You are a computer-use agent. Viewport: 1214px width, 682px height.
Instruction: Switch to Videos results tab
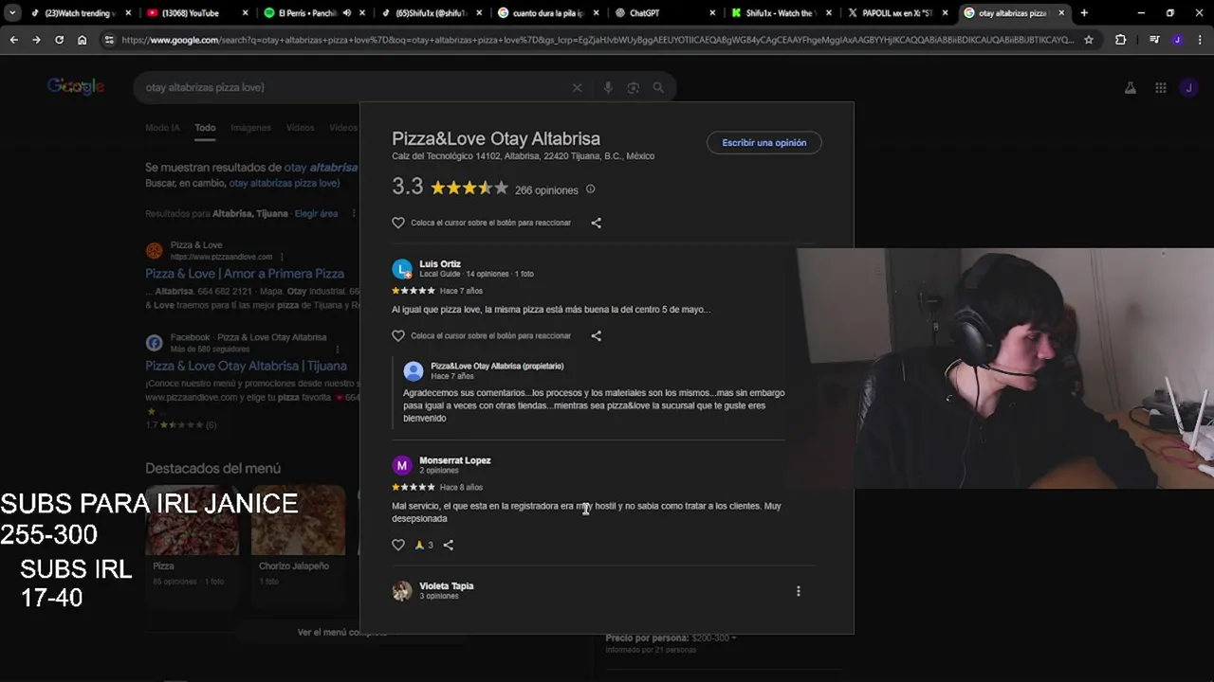tap(300, 128)
